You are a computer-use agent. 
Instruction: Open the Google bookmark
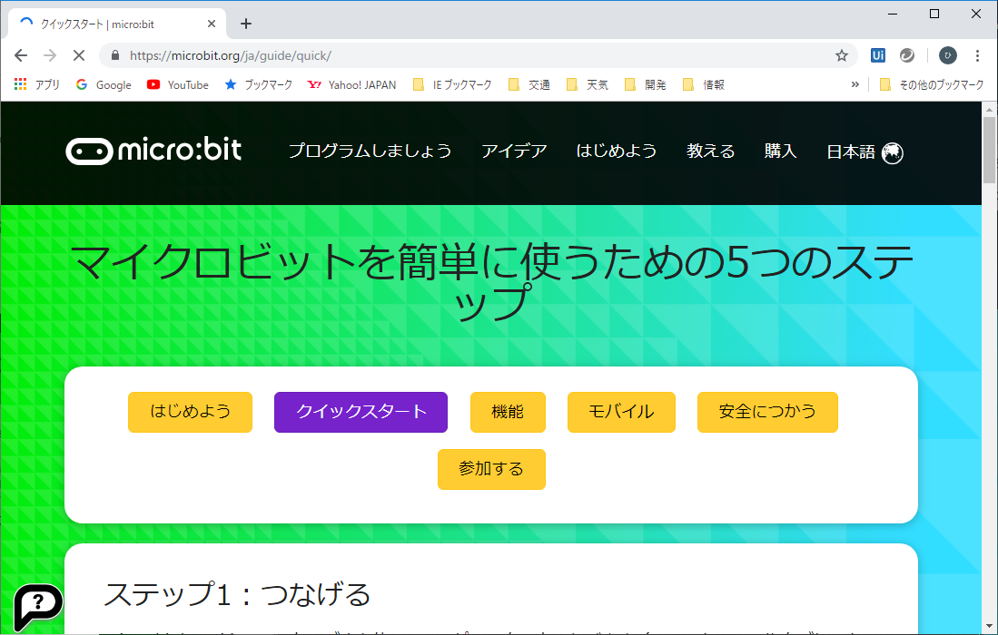tap(104, 84)
